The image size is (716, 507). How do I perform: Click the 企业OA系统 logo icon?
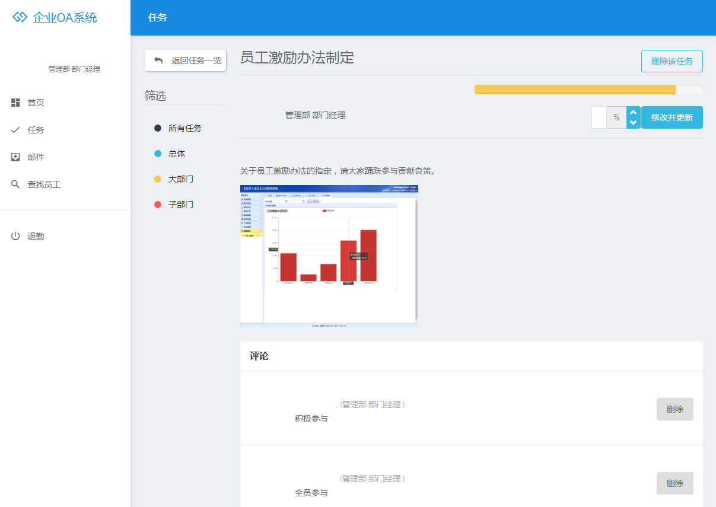[20, 17]
